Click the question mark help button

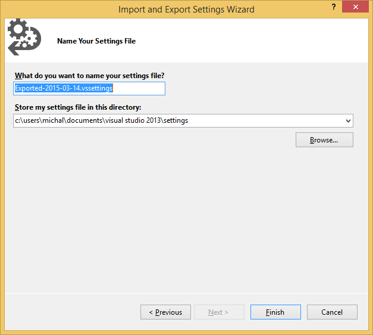click(x=333, y=8)
